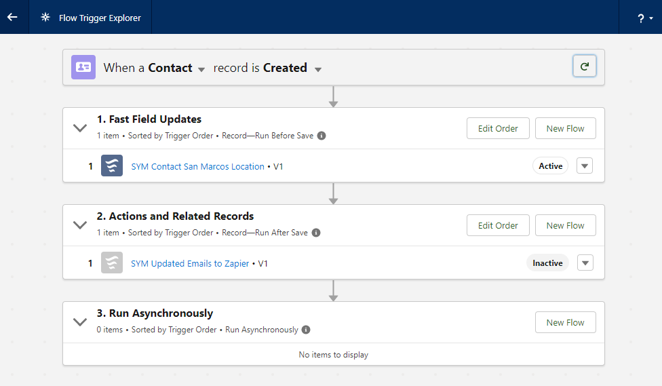
Task: Click the Contact object icon
Action: click(83, 67)
